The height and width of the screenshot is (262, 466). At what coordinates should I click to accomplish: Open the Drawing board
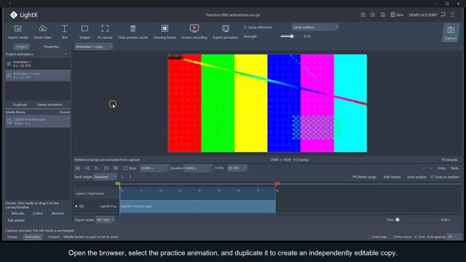[165, 32]
